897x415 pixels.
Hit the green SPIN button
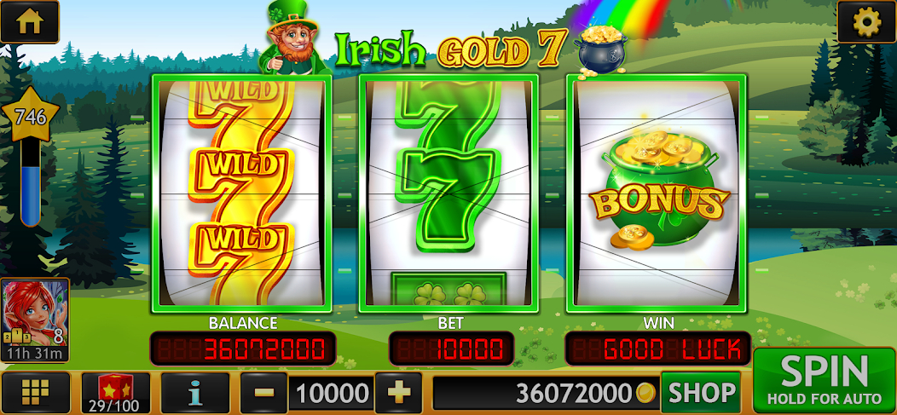[x=825, y=379]
